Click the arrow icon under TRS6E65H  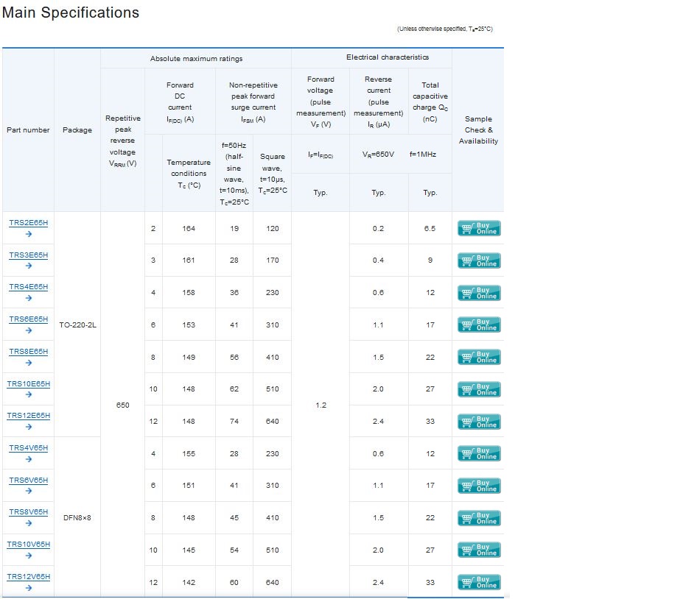pyautogui.click(x=29, y=330)
